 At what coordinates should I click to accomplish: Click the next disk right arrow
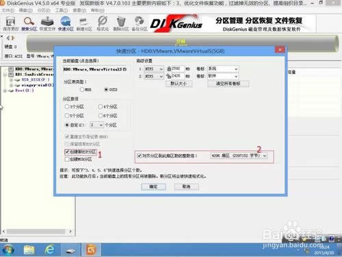[x=13, y=38]
